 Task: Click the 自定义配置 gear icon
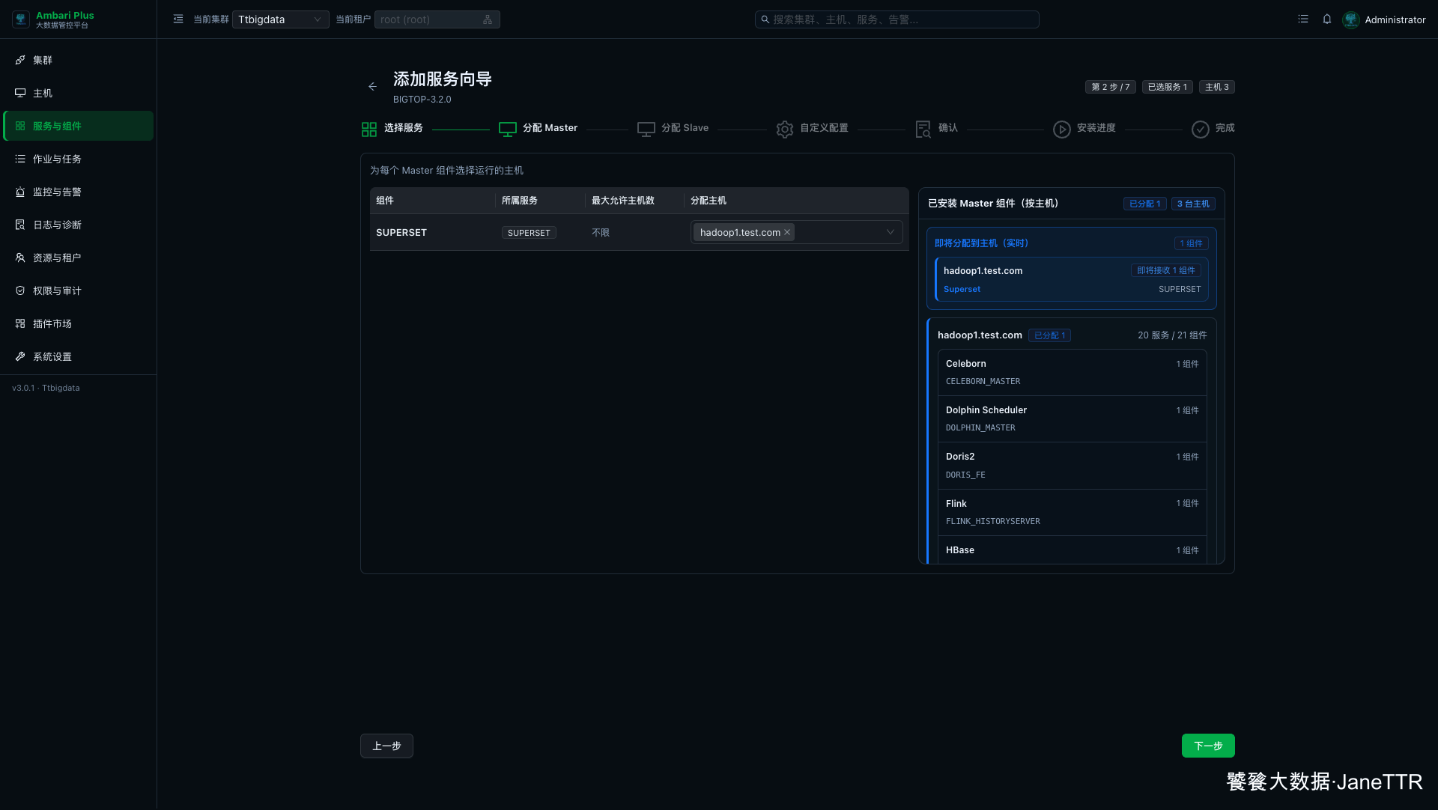coord(785,130)
